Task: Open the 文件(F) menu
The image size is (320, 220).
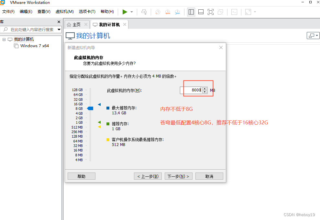Action: click(8, 12)
